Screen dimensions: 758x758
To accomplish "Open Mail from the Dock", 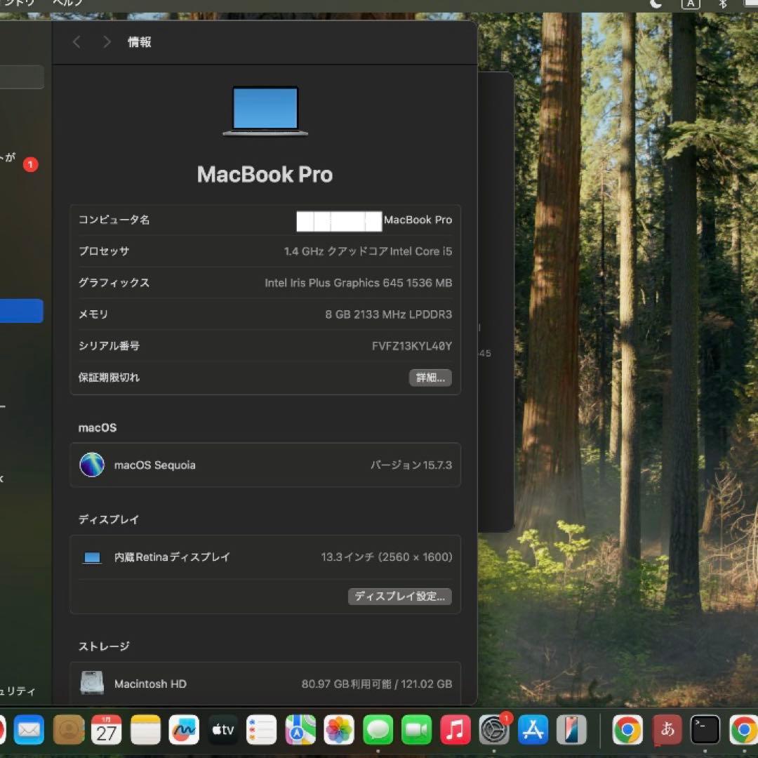I will click(x=28, y=730).
